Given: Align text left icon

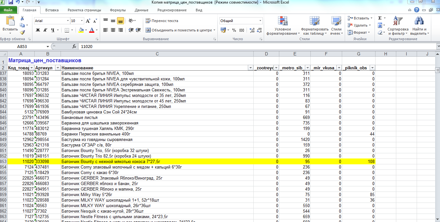Looking at the screenshot, I should click(106, 30).
